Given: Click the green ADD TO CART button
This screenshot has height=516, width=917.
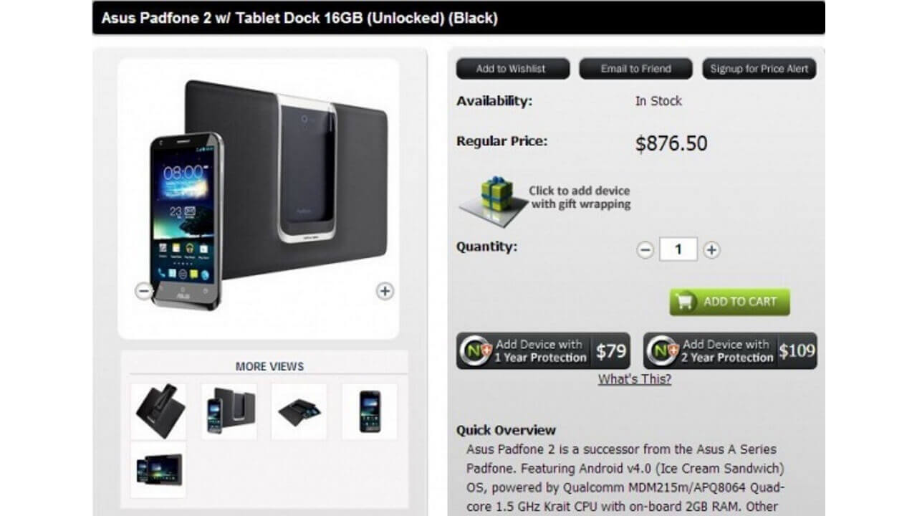Looking at the screenshot, I should point(729,302).
